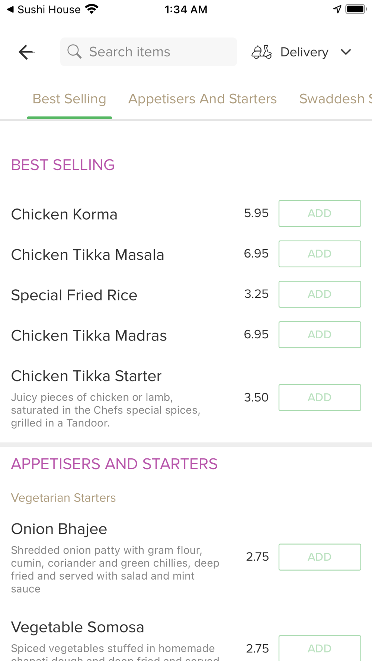This screenshot has width=372, height=661.
Task: Switch to Appetisers And Starters tab
Action: point(202,99)
